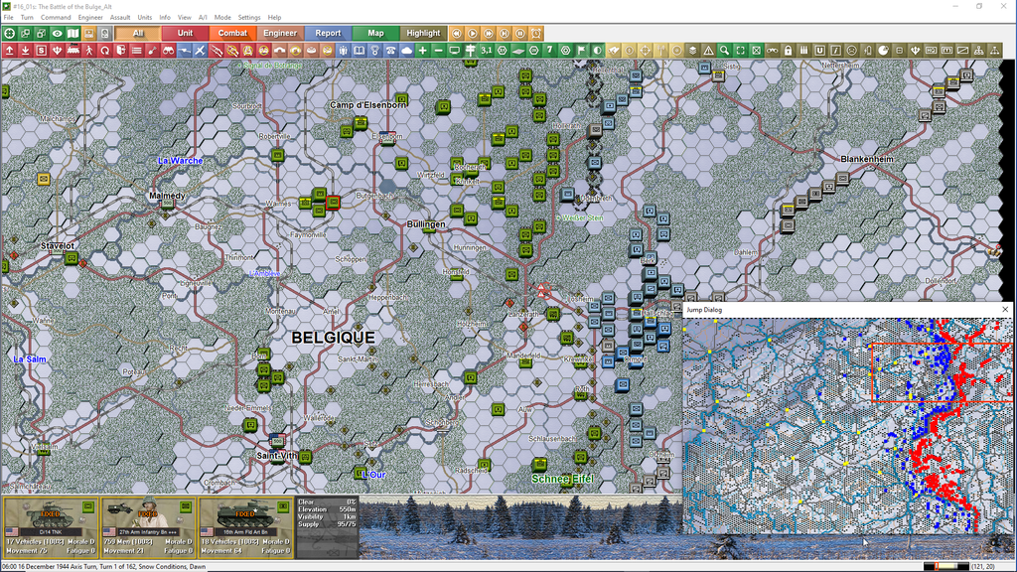
Task: Toggle the eye visibility icon in top toolbar
Action: coord(57,33)
